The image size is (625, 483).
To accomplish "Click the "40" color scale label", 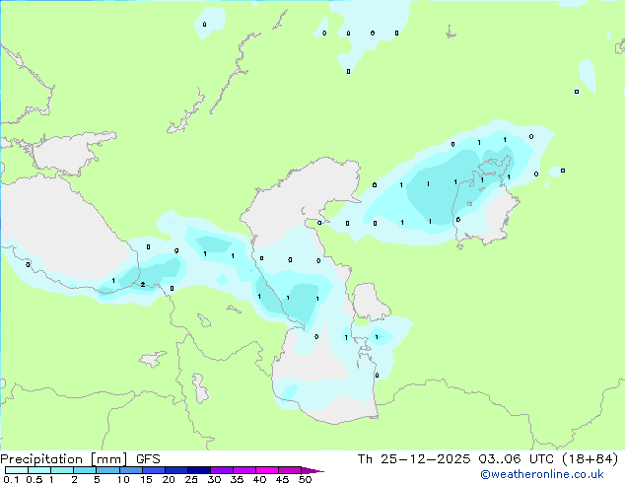I will pyautogui.click(x=259, y=479).
